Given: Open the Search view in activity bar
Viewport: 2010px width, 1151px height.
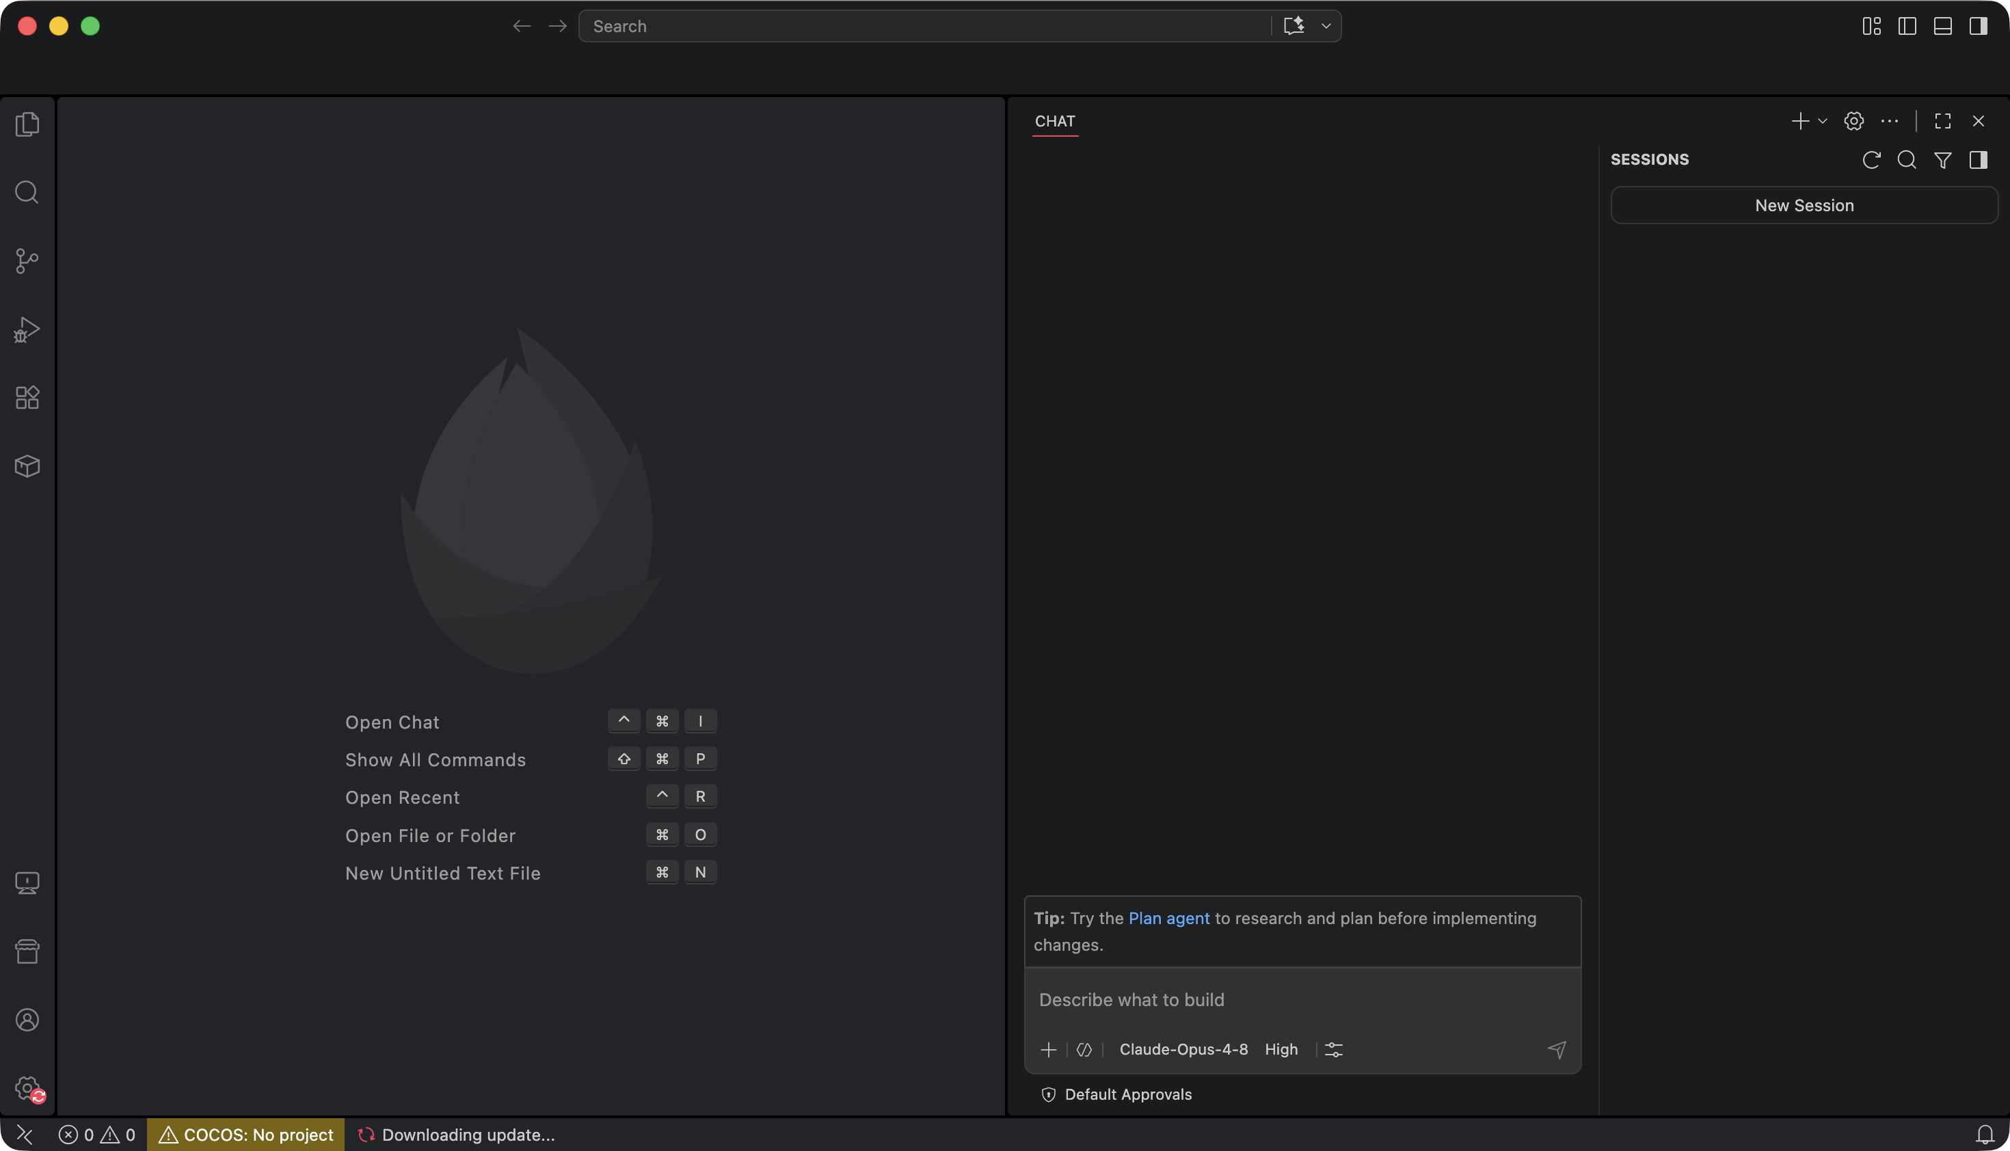Looking at the screenshot, I should point(27,192).
